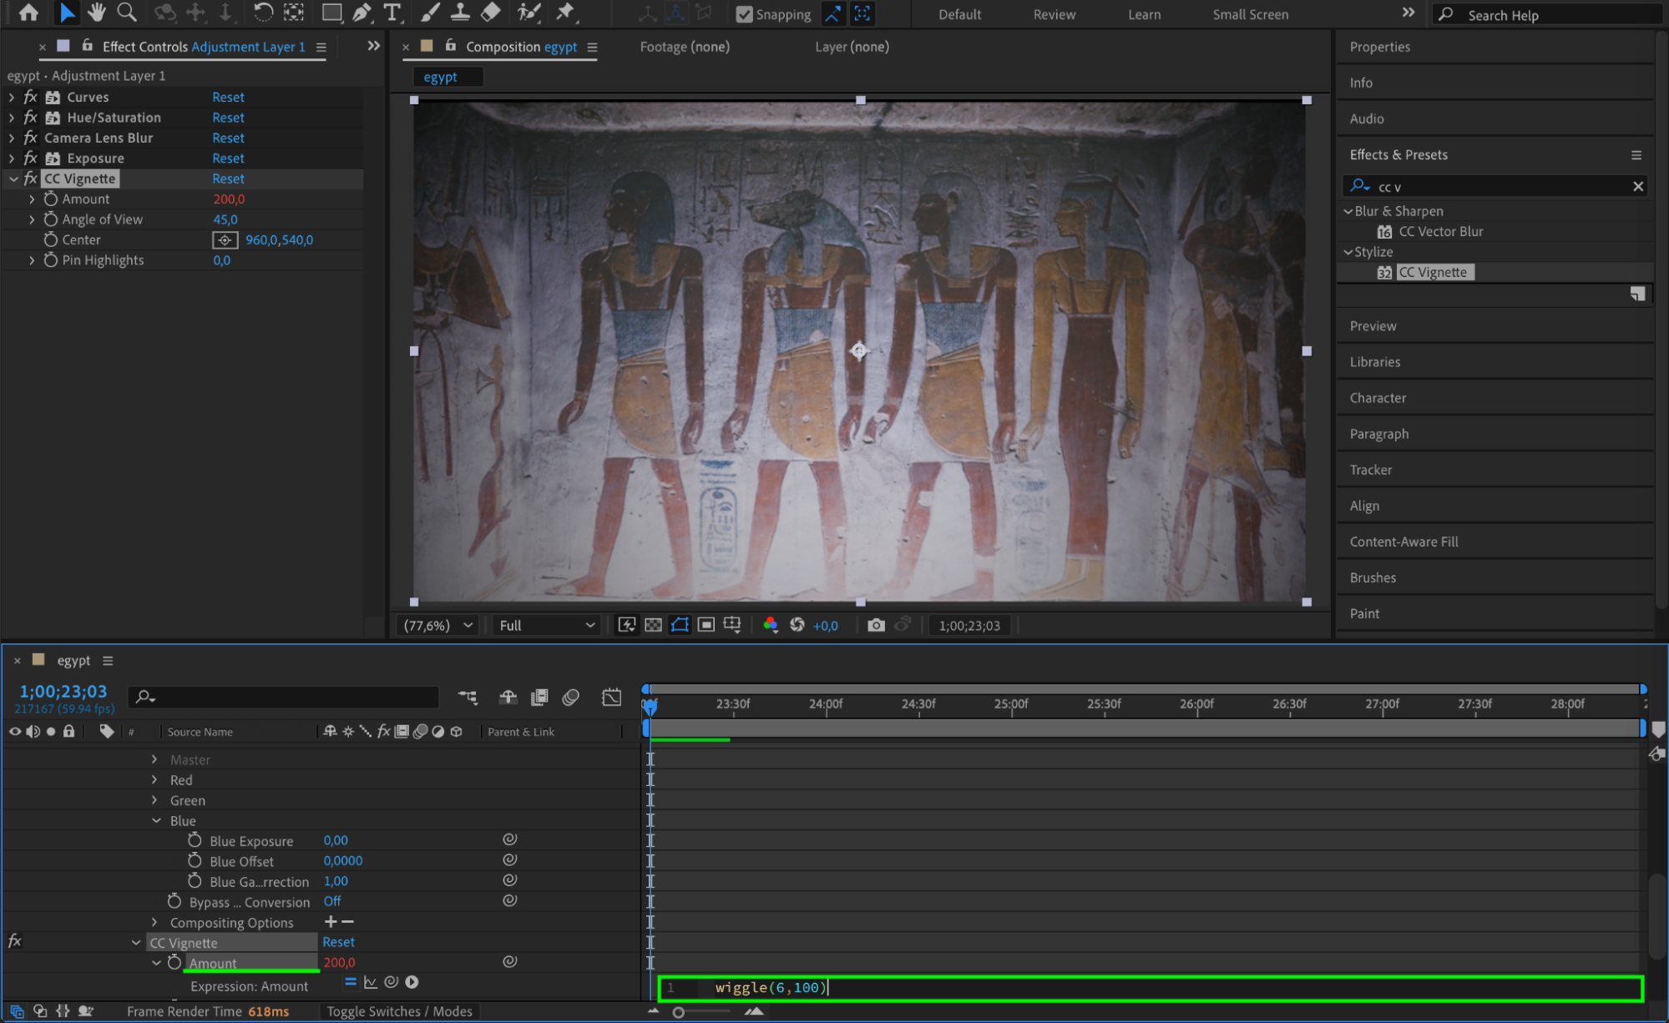Toggle CC Vignette effect fx switch

(x=31, y=179)
